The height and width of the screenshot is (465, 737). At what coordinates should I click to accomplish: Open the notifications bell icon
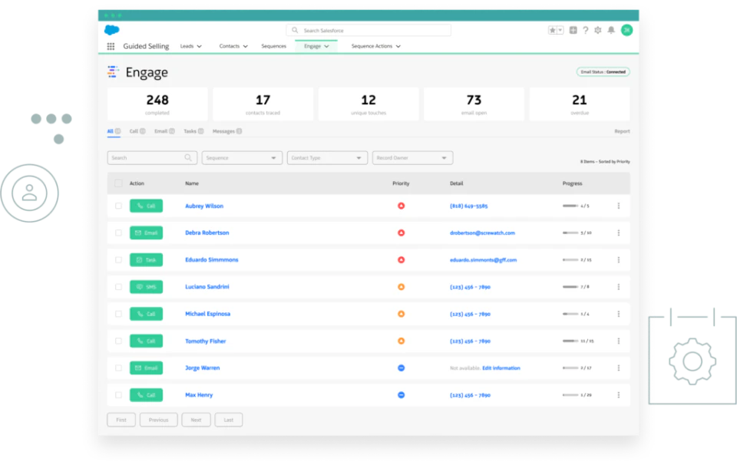click(x=612, y=30)
